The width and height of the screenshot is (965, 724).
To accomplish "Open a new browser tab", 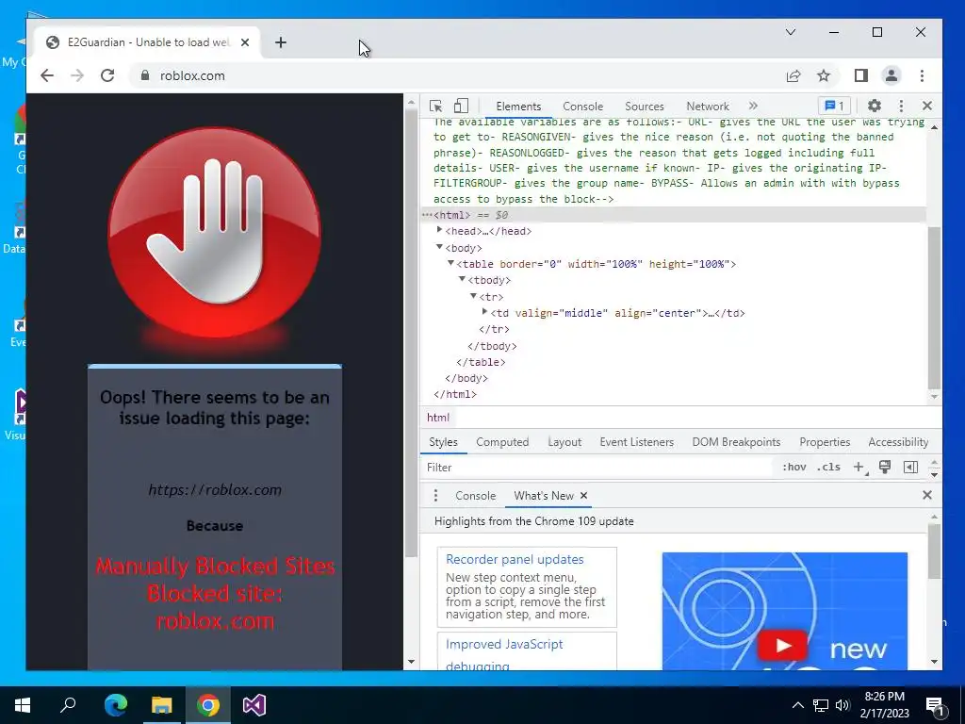I will pyautogui.click(x=281, y=42).
